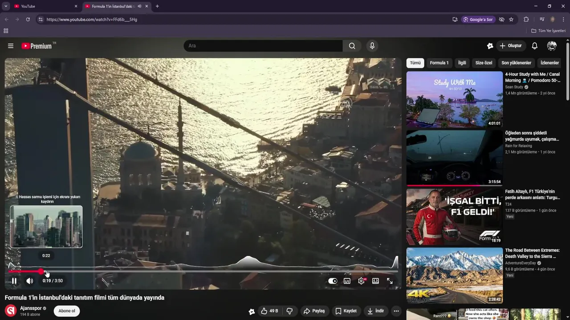Open '4-Hour Study with Me' title
570x320 pixels.
point(533,77)
